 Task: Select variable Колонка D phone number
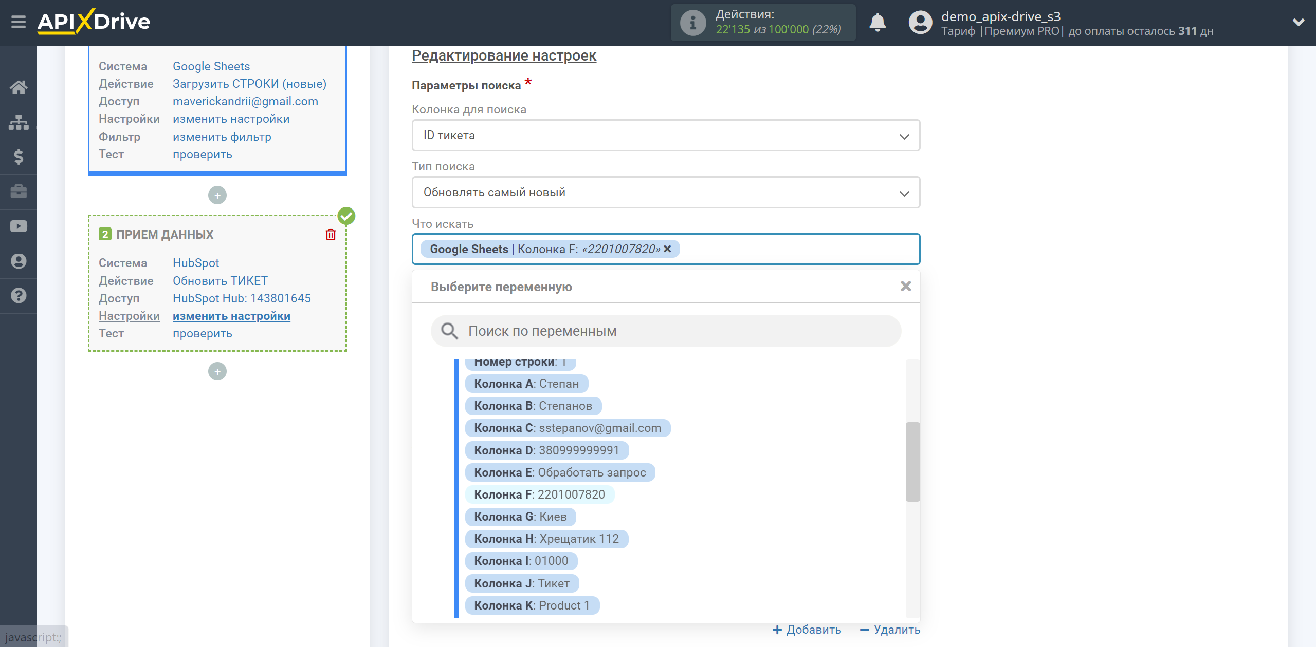[x=546, y=450]
